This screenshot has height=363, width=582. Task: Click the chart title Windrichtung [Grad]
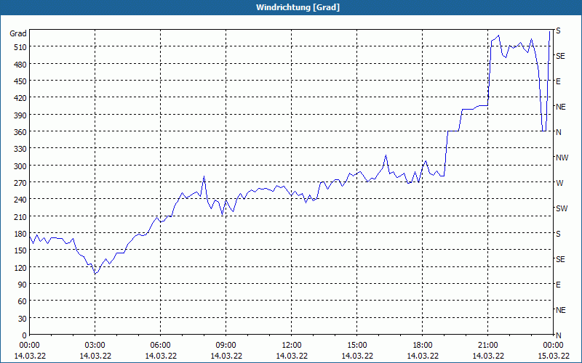pos(298,7)
